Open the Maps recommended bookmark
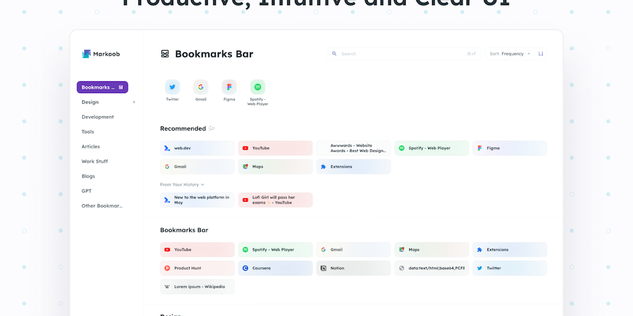This screenshot has width=633, height=316. pyautogui.click(x=275, y=167)
